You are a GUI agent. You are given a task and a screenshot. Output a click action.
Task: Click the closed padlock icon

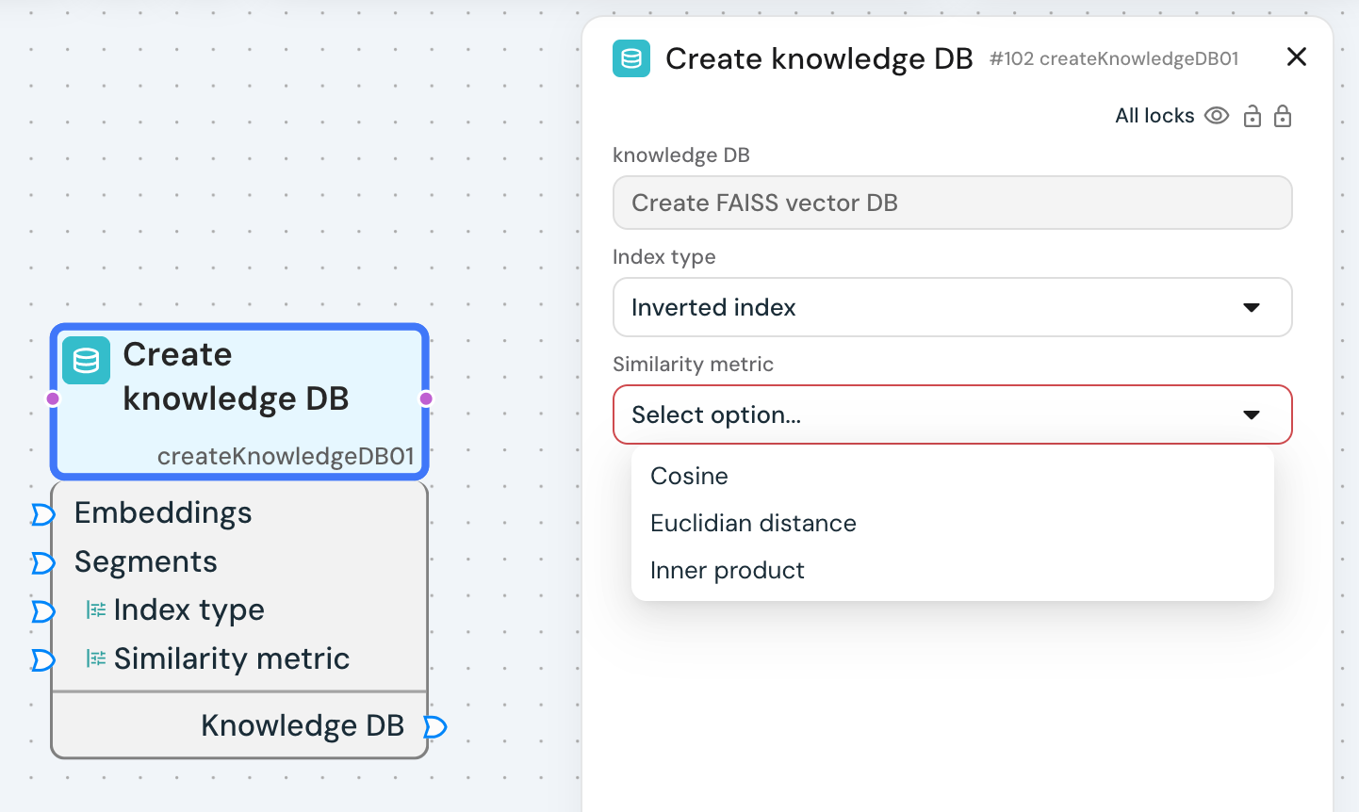tap(1283, 116)
